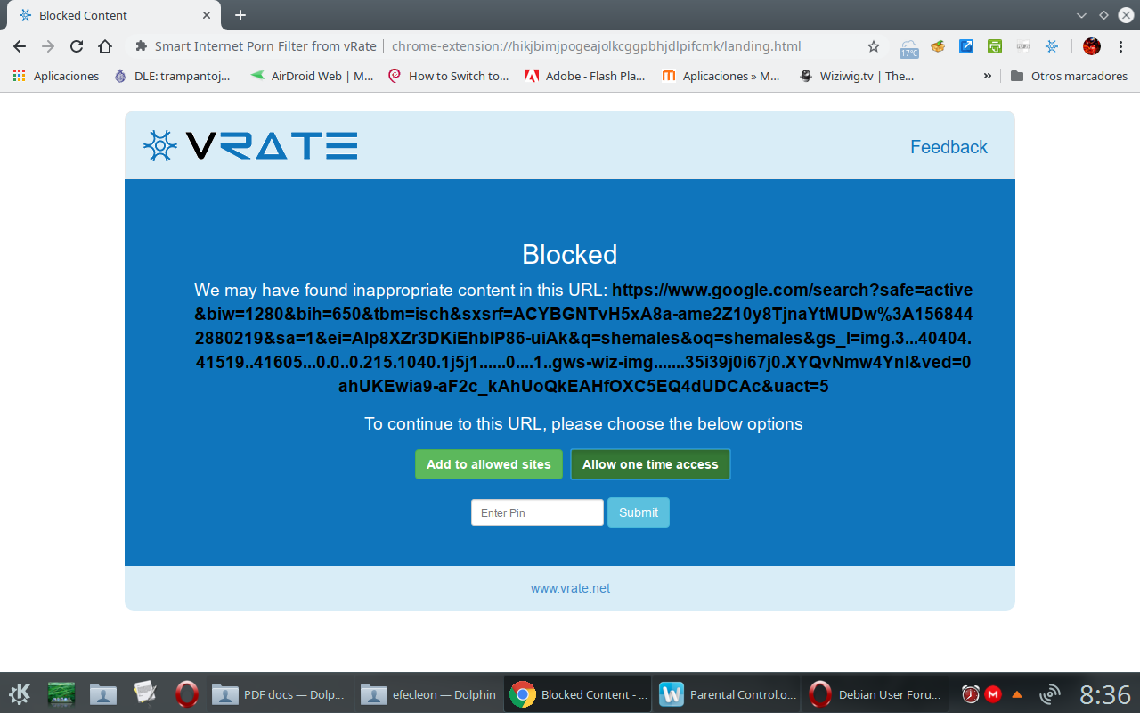Click the browser back arrow

tap(20, 46)
